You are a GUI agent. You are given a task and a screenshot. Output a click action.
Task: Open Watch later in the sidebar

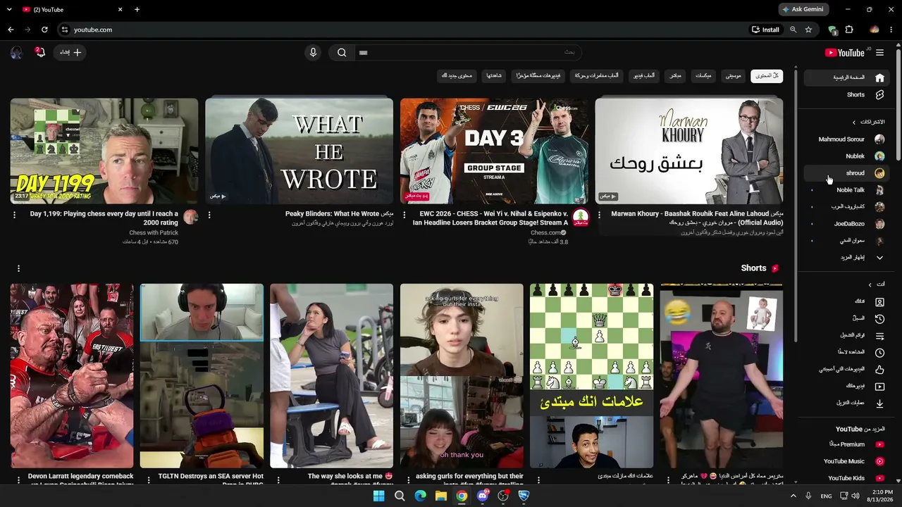click(x=848, y=352)
